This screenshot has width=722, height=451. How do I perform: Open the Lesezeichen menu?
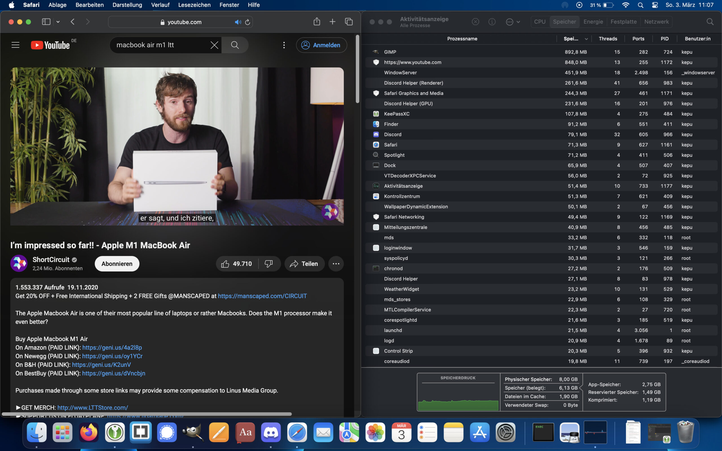click(194, 5)
